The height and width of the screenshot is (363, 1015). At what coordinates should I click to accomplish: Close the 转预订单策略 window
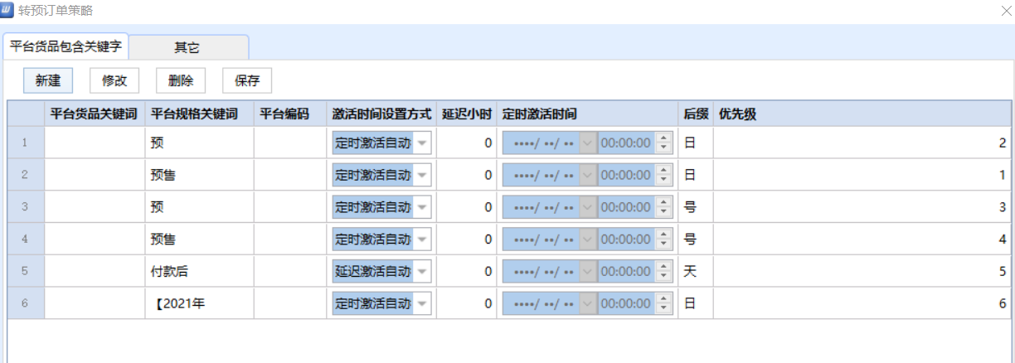click(x=1006, y=11)
